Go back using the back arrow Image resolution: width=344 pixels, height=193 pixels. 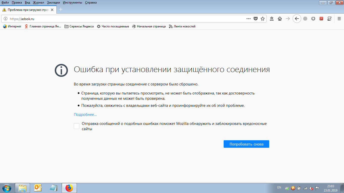click(297, 19)
